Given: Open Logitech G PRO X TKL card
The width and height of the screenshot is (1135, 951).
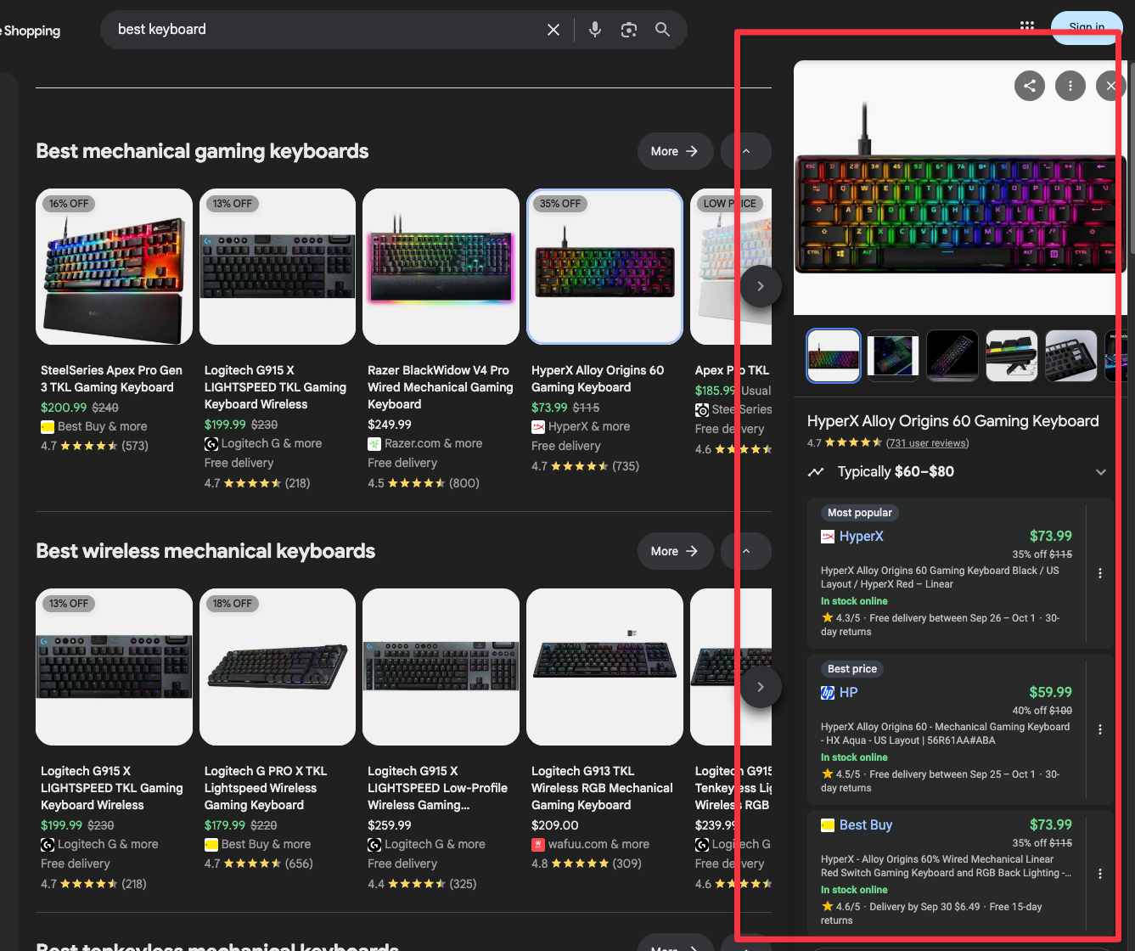Looking at the screenshot, I should point(278,667).
